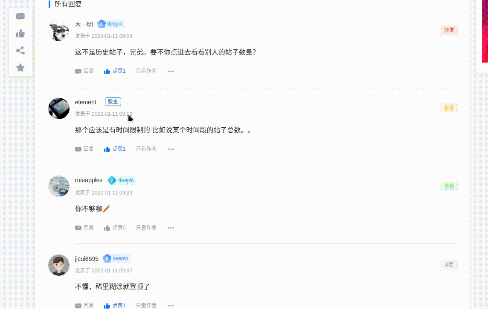Like the thread with the sidebar thumbs-up icon
This screenshot has height=309, width=488.
20,33
